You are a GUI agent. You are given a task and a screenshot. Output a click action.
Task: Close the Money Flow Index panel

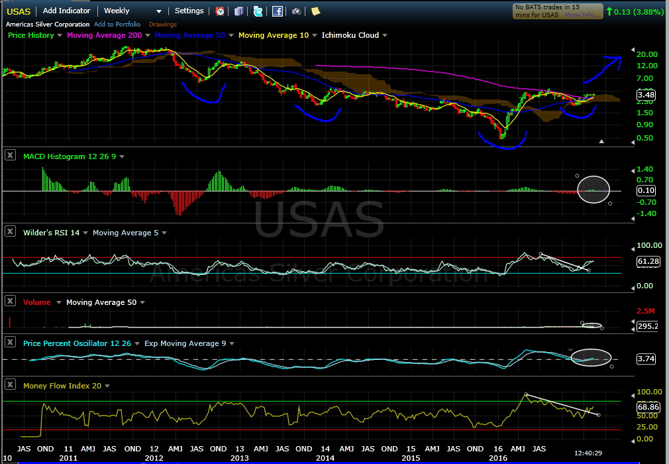(x=10, y=384)
